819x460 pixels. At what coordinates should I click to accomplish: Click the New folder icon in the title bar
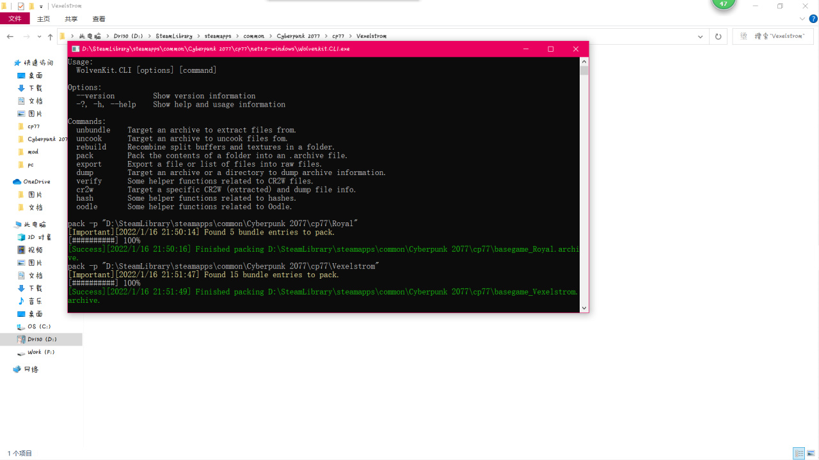tap(31, 6)
